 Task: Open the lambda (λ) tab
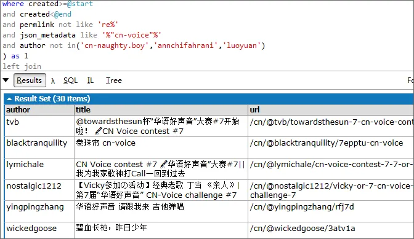coord(53,80)
